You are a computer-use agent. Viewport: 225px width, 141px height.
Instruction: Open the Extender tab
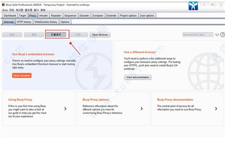pos(111,16)
